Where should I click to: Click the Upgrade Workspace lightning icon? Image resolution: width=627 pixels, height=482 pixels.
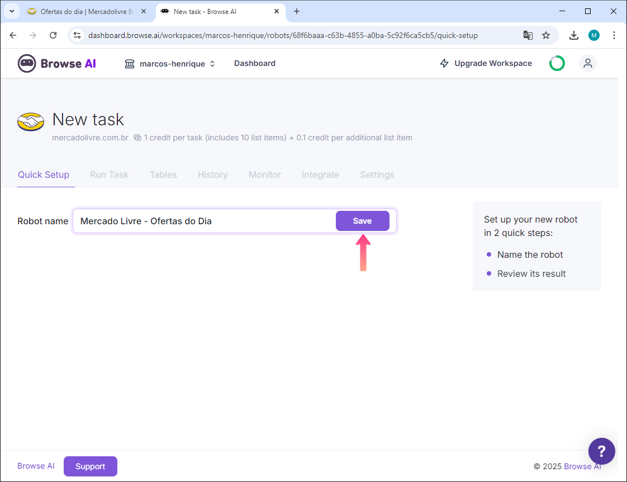tap(444, 63)
